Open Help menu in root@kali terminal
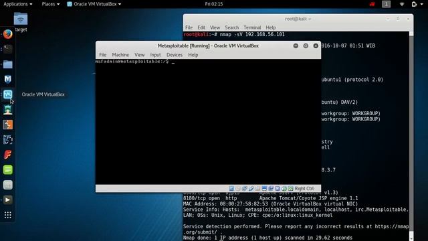The height and width of the screenshot is (241, 428). [x=270, y=27]
